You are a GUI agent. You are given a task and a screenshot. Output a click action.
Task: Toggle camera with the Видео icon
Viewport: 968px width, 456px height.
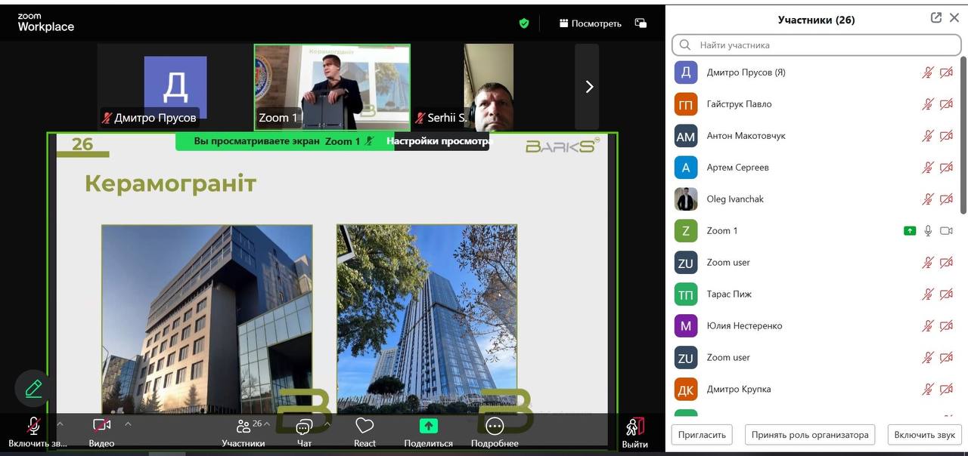point(101,427)
